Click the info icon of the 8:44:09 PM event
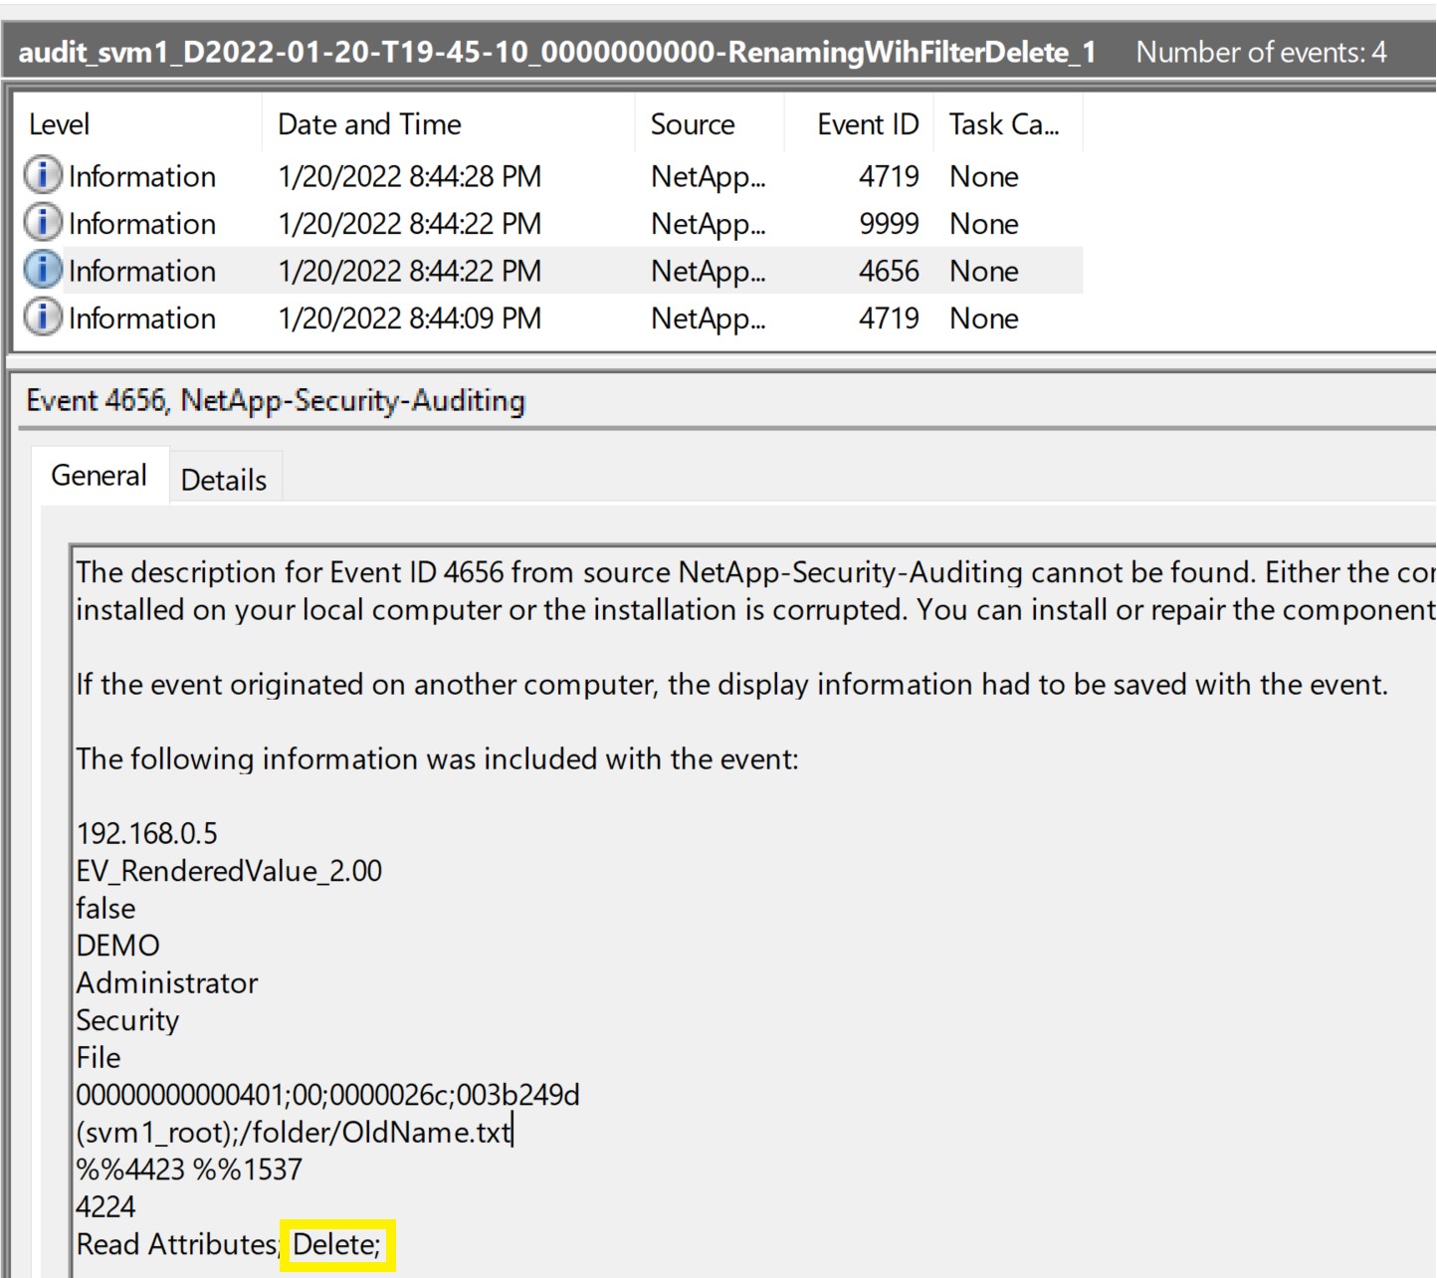 (x=43, y=318)
